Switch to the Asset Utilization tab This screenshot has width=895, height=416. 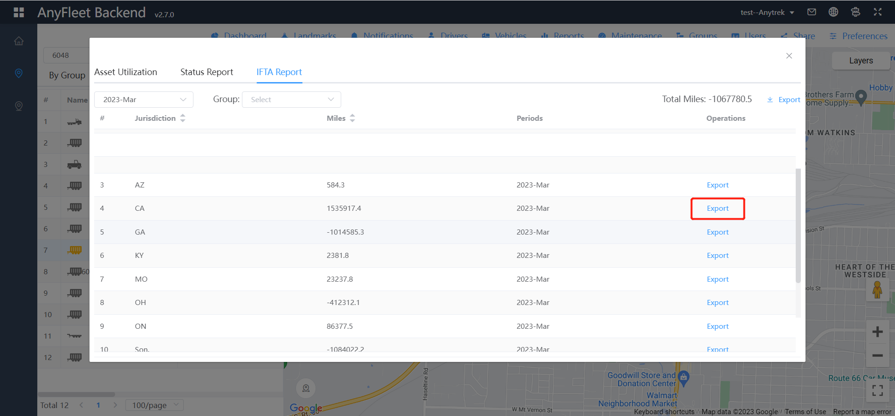(125, 72)
